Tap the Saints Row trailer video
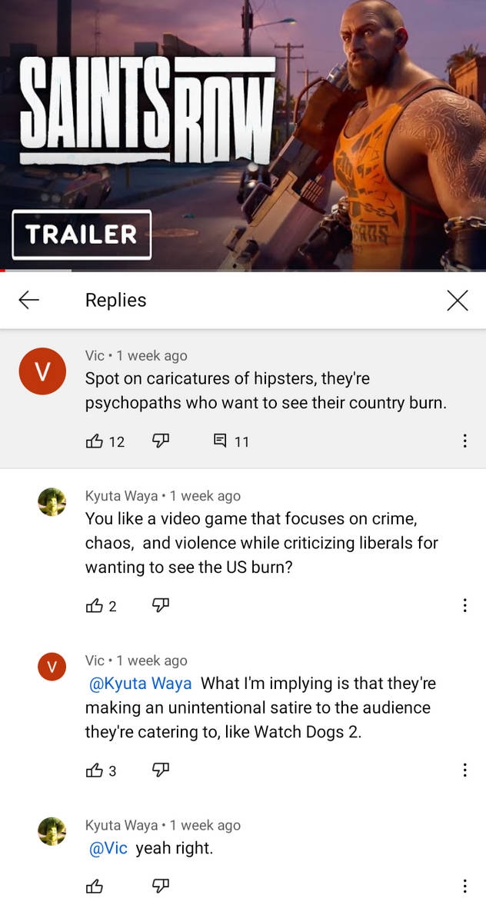Image resolution: width=486 pixels, height=905 pixels. (x=243, y=135)
